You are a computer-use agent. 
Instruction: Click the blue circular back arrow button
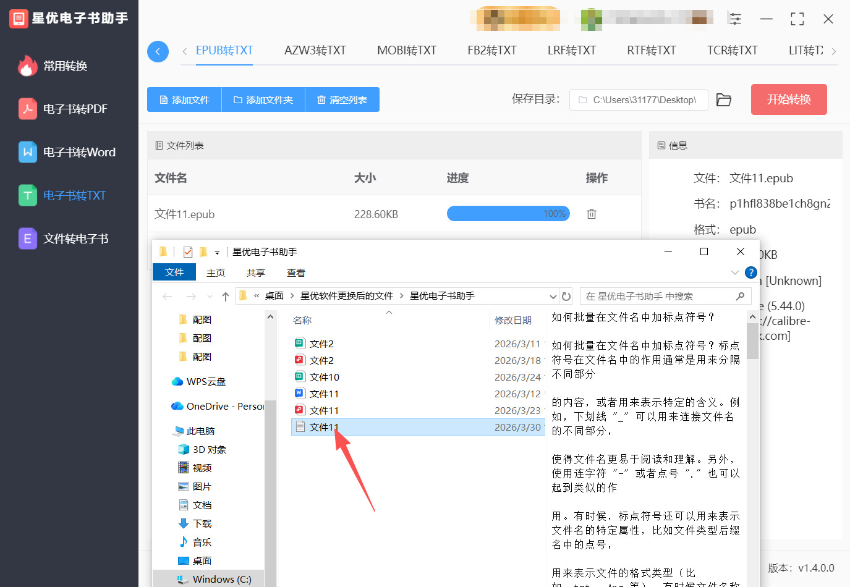pos(158,51)
